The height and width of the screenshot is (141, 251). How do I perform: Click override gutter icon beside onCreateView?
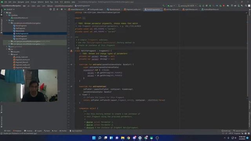tap(71, 87)
